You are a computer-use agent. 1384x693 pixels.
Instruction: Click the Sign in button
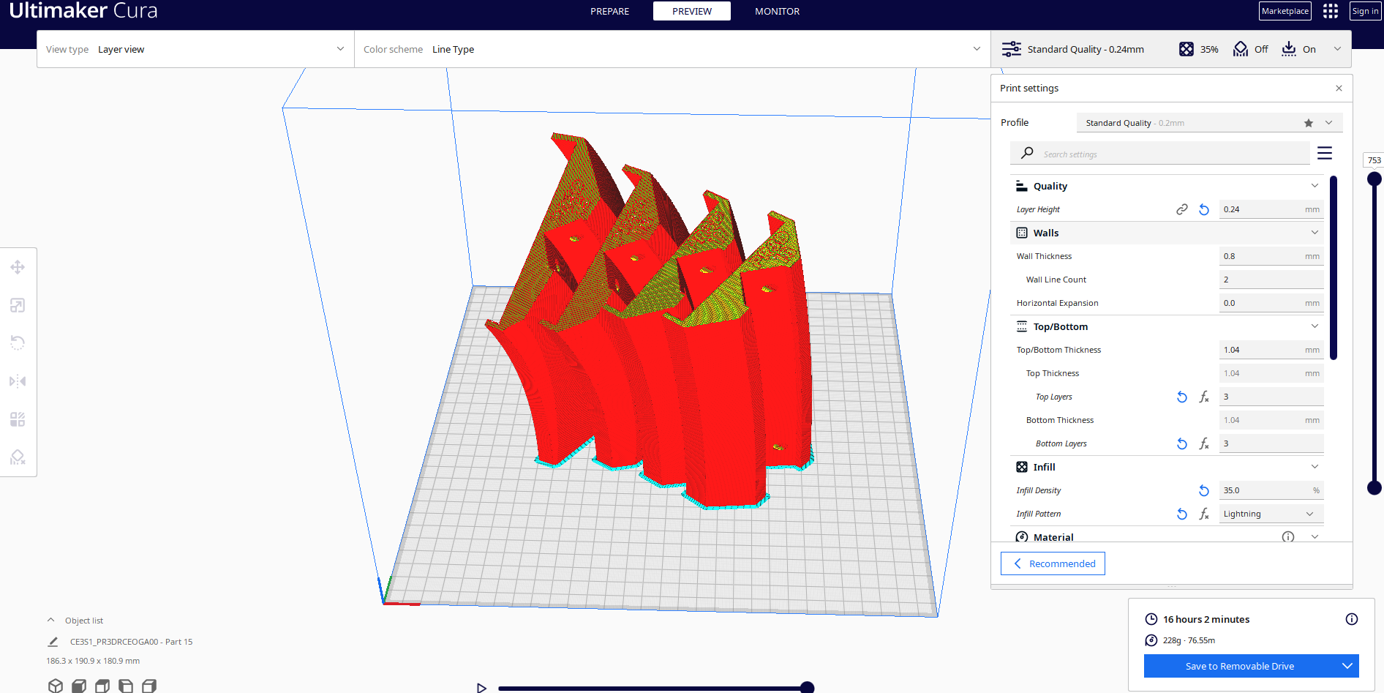click(1365, 11)
